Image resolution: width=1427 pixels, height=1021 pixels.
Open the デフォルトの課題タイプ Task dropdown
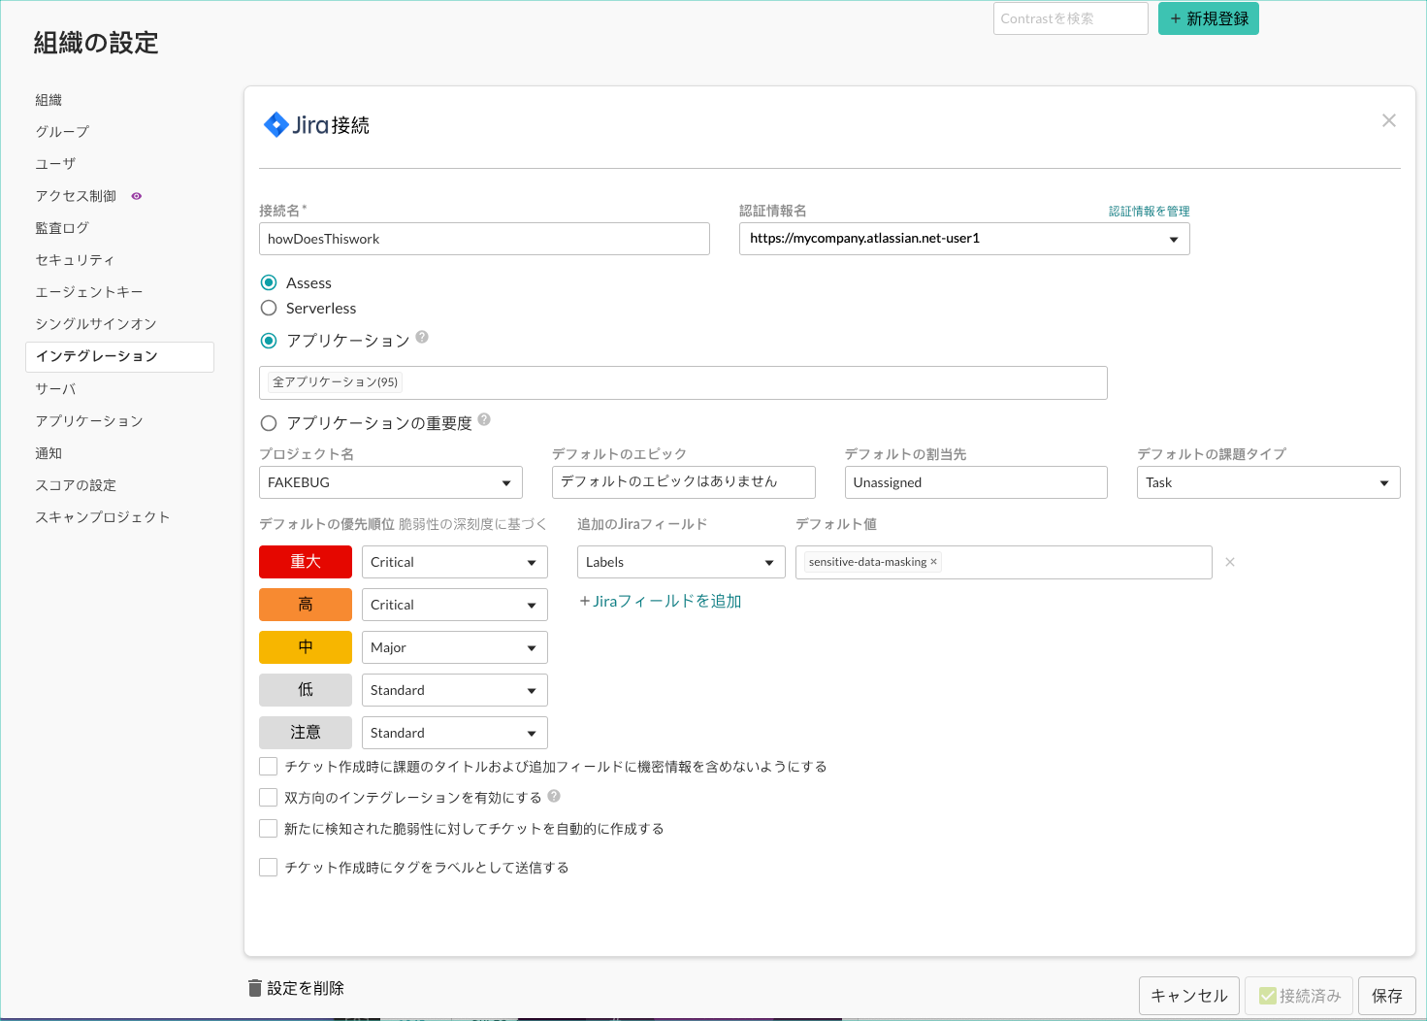tap(1269, 482)
